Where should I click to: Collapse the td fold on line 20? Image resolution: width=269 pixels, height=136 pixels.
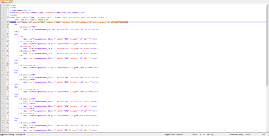click(x=8, y=51)
